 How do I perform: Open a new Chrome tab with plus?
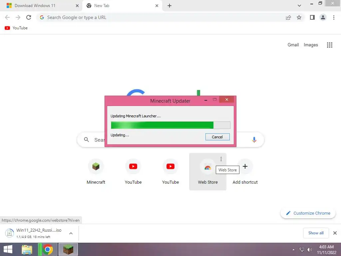coord(170,6)
